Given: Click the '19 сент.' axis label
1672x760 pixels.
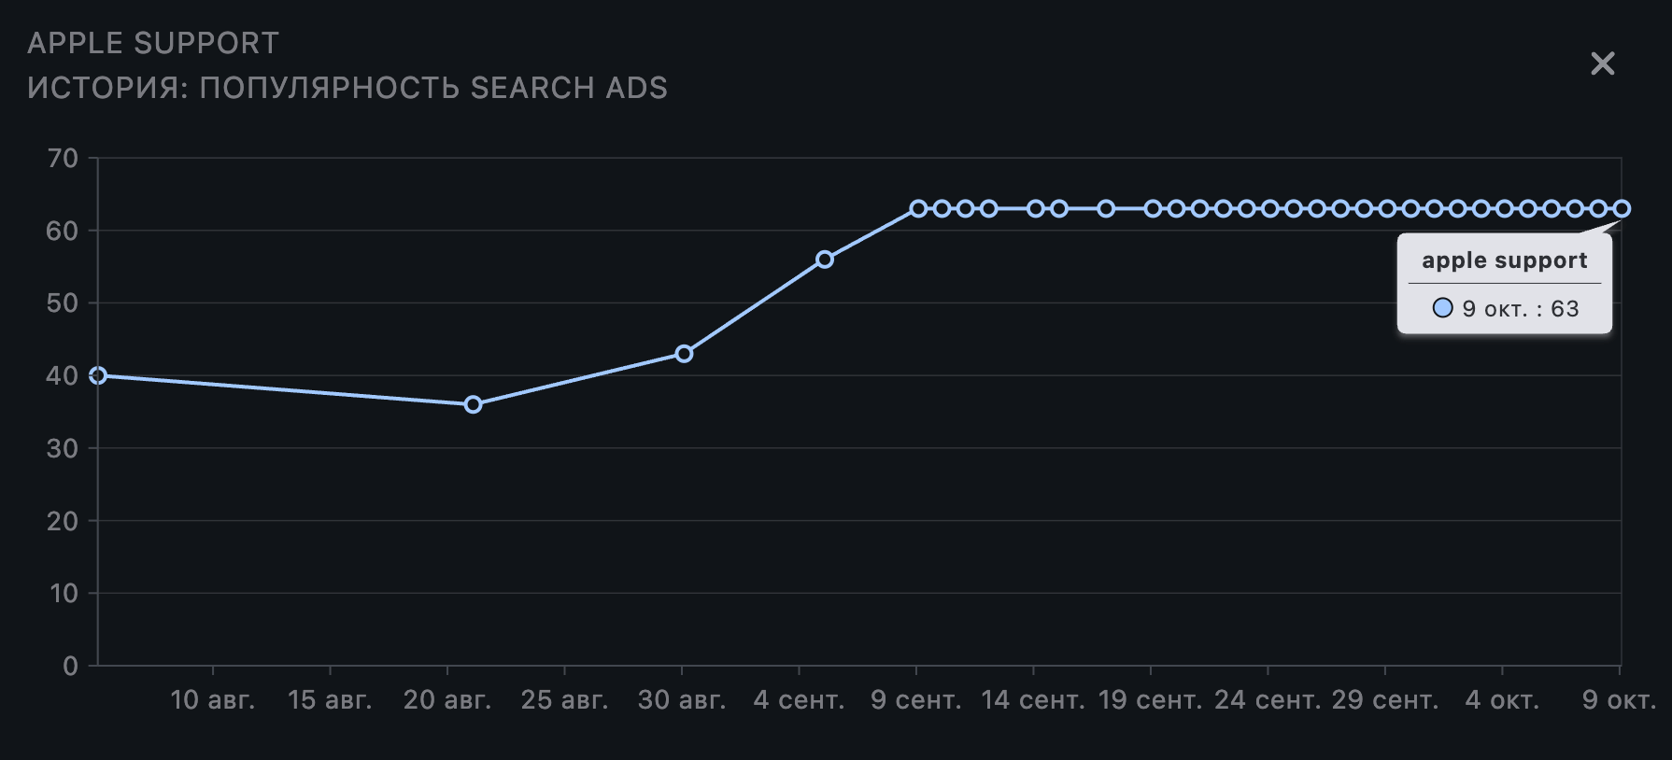Looking at the screenshot, I should click(x=1151, y=700).
